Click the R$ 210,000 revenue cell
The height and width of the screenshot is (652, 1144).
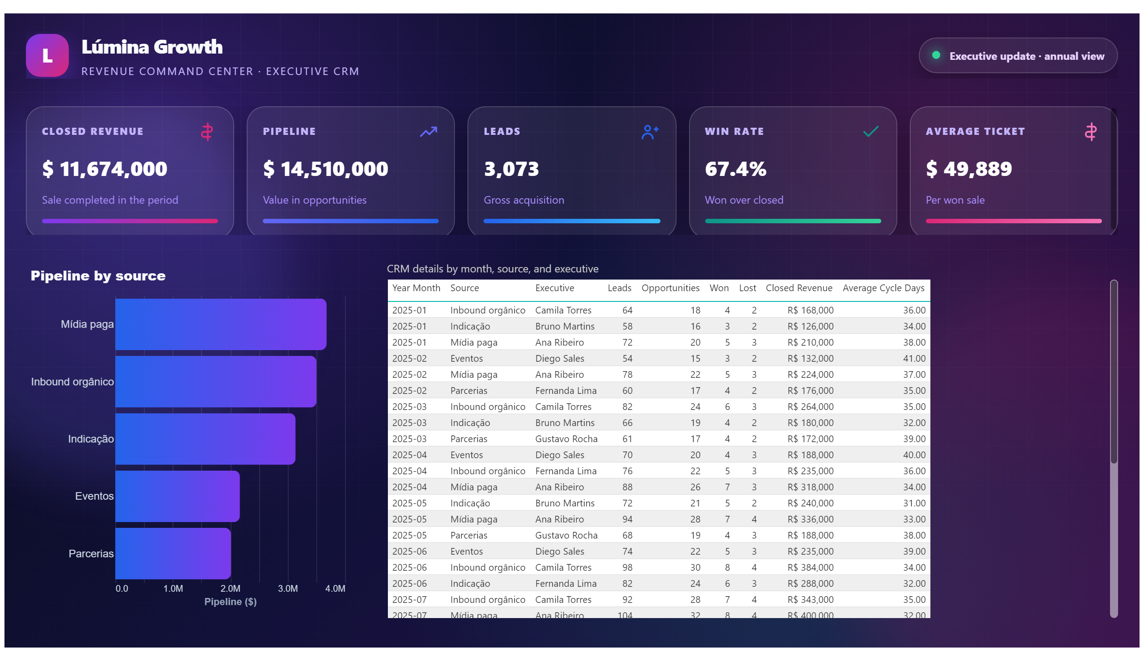coord(810,342)
